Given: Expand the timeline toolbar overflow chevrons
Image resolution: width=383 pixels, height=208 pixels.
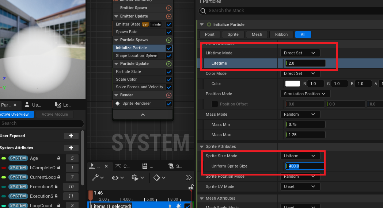Looking at the screenshot, I should point(189,177).
